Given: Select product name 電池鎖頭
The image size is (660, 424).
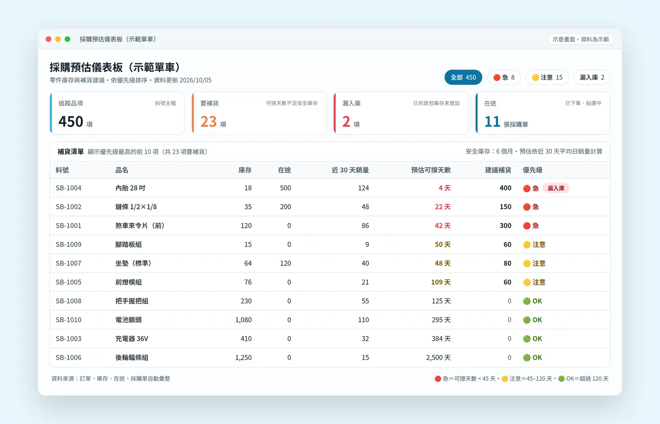Looking at the screenshot, I should (x=129, y=320).
